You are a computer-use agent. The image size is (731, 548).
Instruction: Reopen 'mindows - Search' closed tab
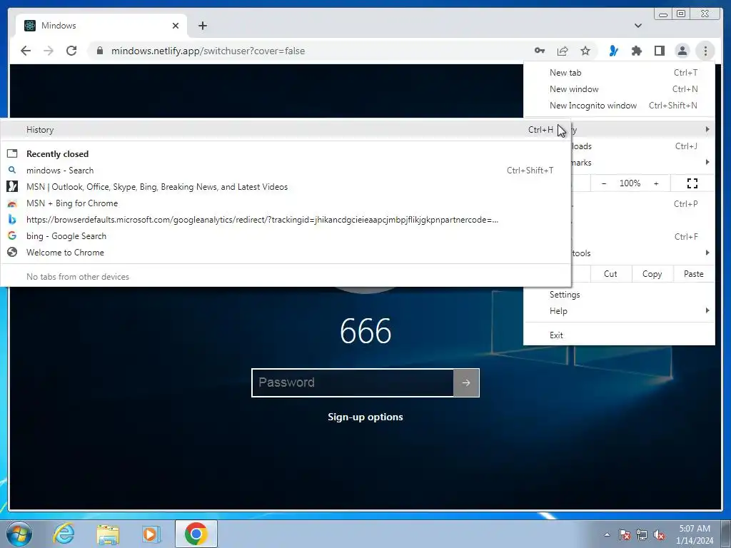(286, 171)
